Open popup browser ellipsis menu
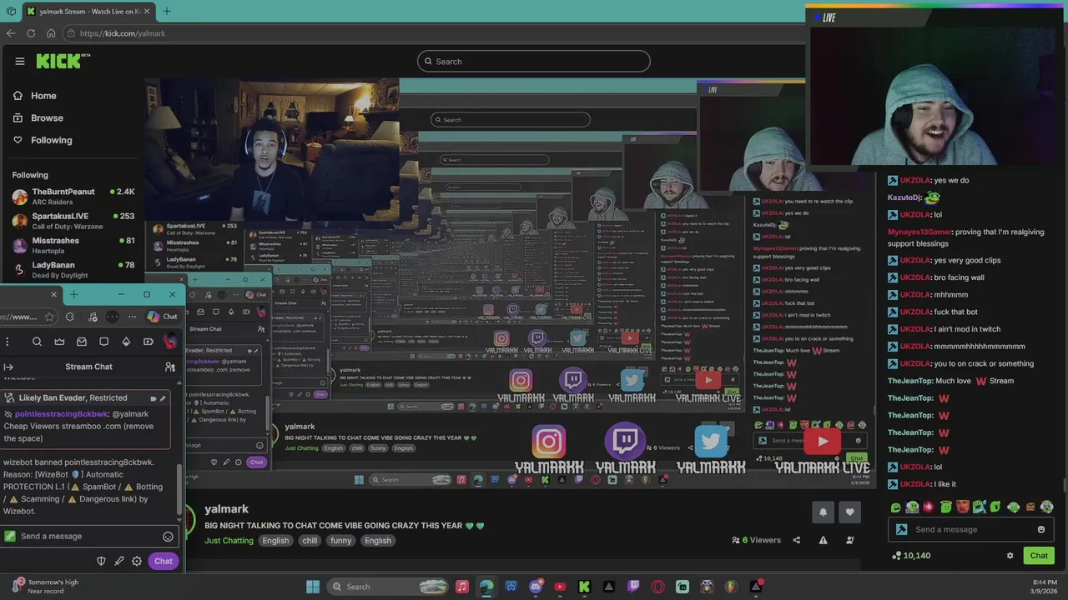The height and width of the screenshot is (600, 1068). point(132,317)
